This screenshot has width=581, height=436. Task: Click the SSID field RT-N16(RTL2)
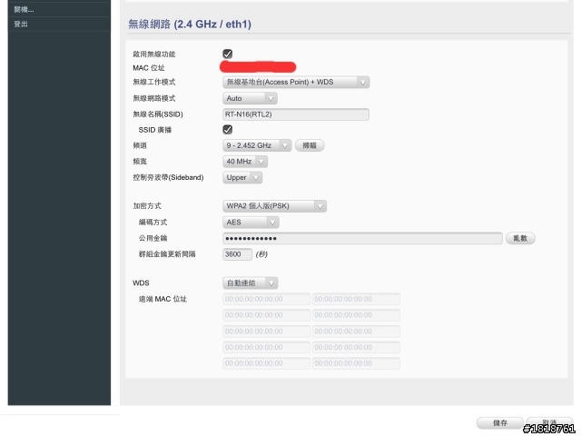(296, 114)
